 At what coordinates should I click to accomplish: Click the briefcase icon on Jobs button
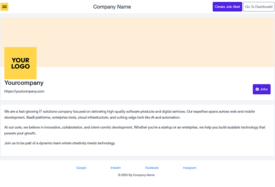(x=257, y=89)
